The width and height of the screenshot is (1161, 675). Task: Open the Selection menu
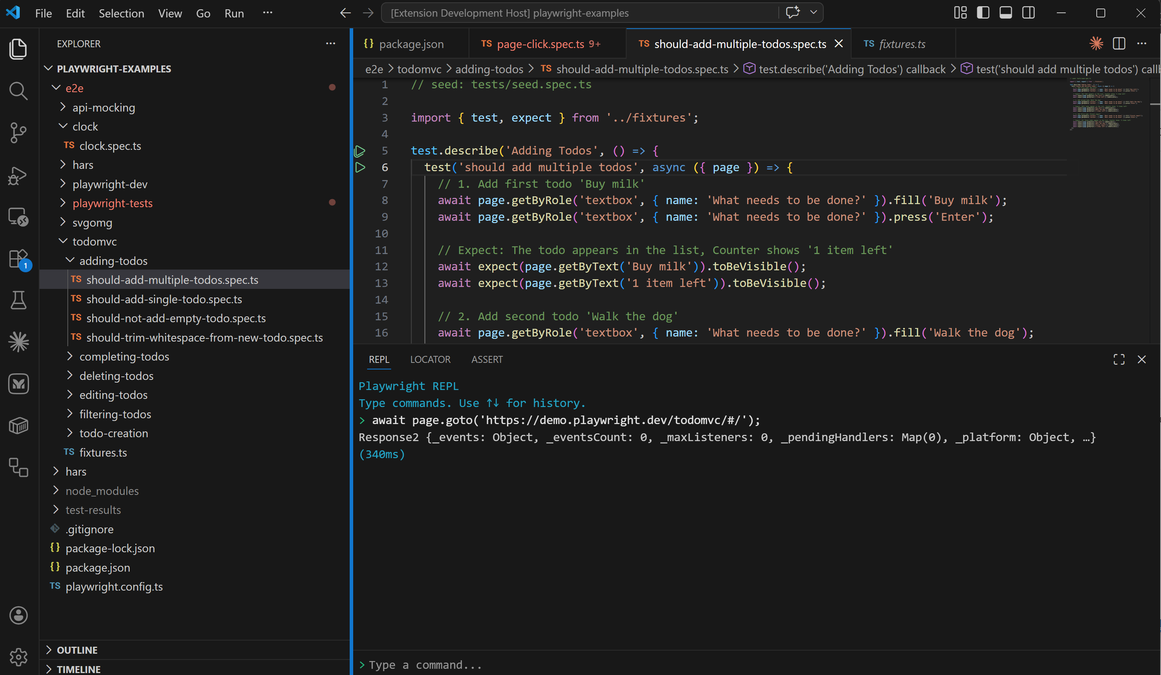point(121,14)
